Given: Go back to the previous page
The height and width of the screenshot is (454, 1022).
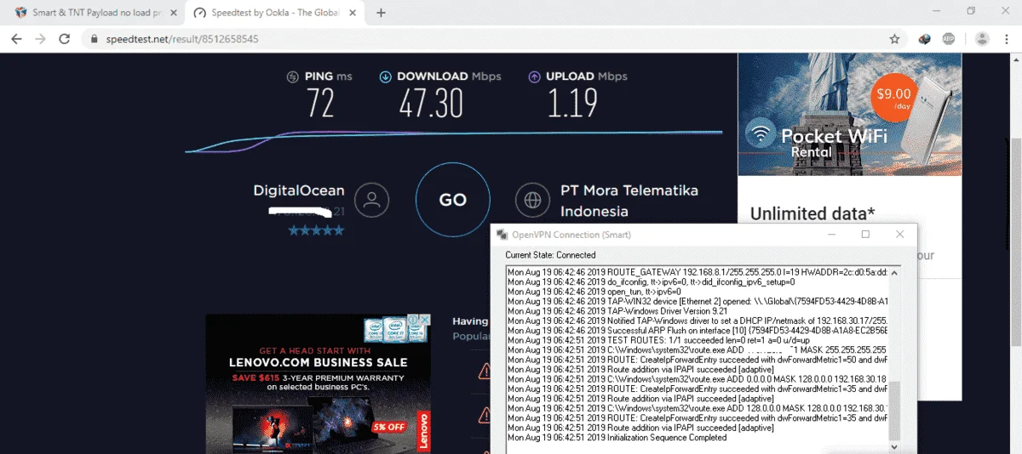Looking at the screenshot, I should pos(16,39).
